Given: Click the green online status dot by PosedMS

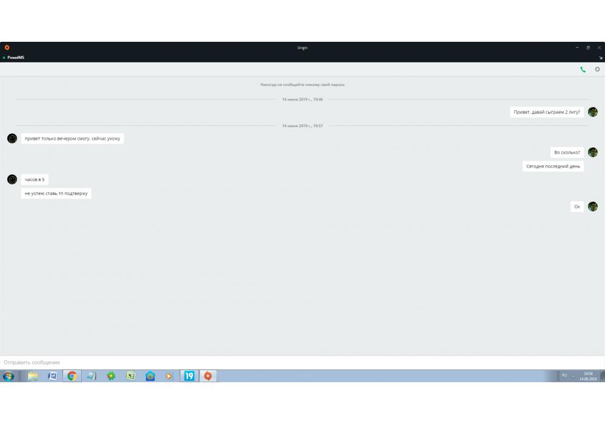Looking at the screenshot, I should [x=4, y=58].
